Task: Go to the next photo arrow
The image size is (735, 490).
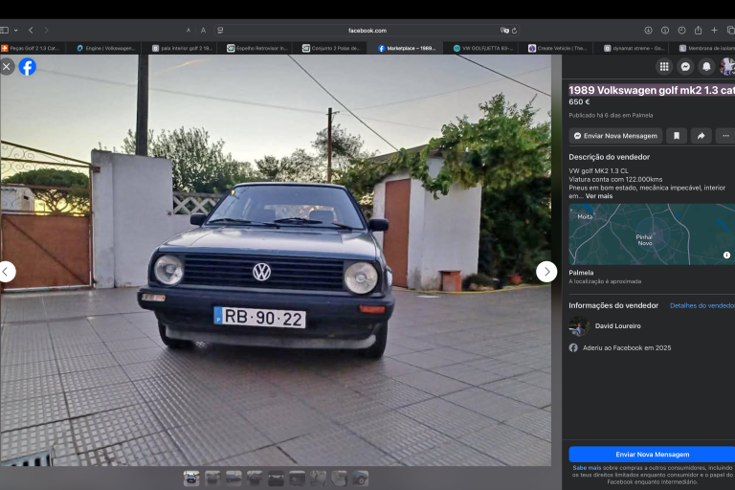Action: pyautogui.click(x=546, y=272)
